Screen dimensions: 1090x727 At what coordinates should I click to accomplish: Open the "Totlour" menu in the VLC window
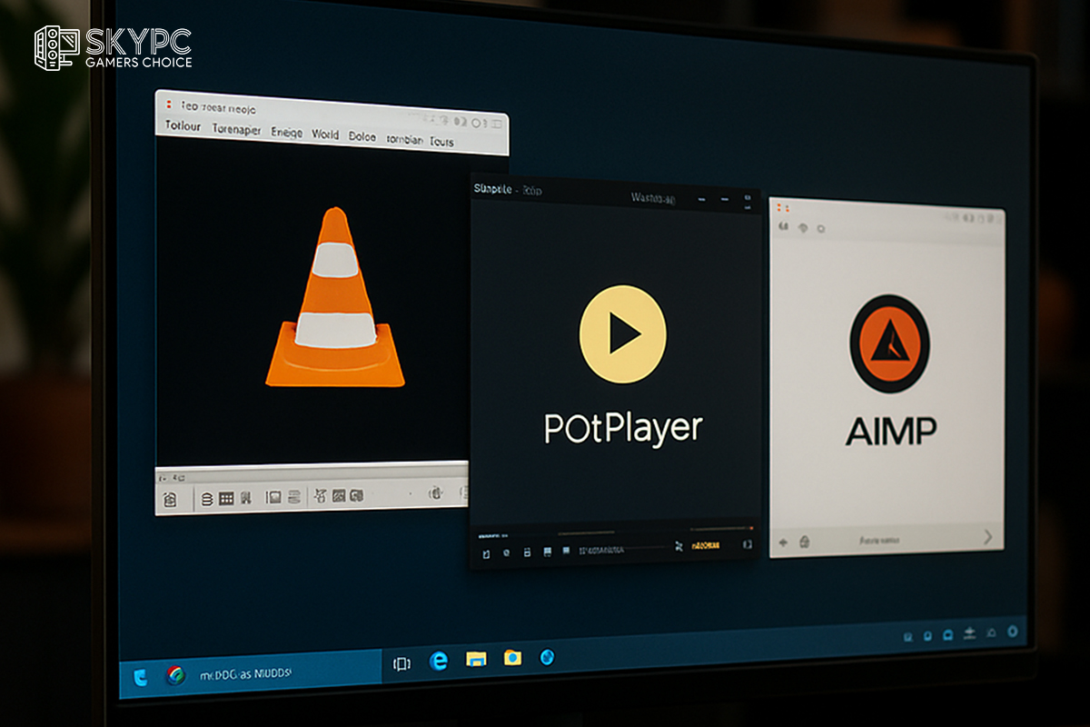183,127
